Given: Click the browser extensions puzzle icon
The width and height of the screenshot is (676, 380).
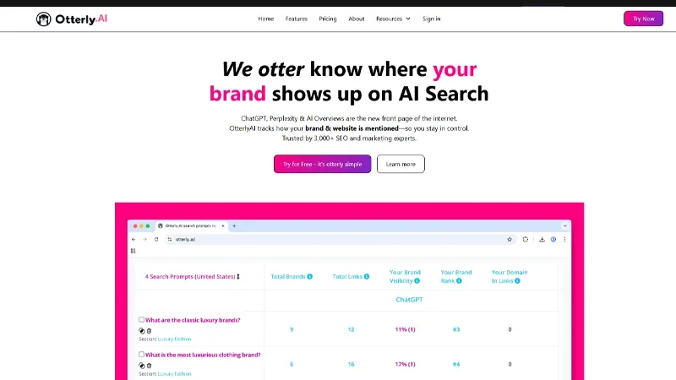Looking at the screenshot, I should [x=526, y=239].
